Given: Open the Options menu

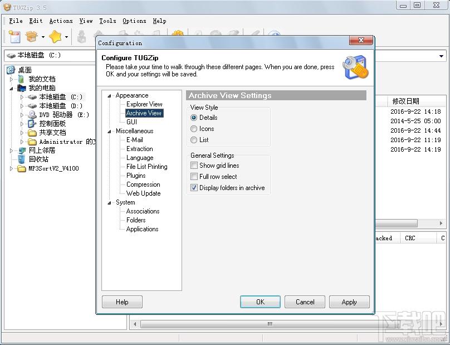Looking at the screenshot, I should point(134,21).
